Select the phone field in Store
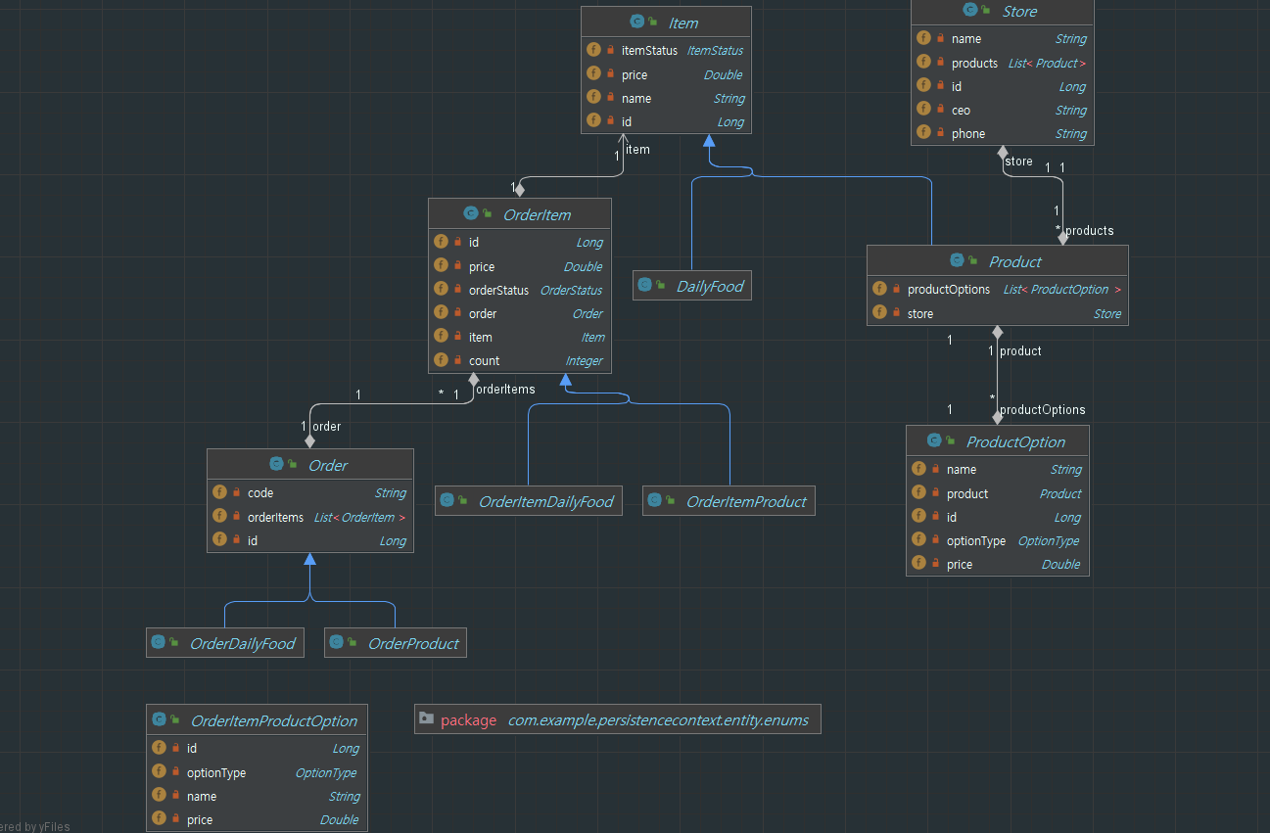This screenshot has width=1270, height=833. pyautogui.click(x=1002, y=133)
